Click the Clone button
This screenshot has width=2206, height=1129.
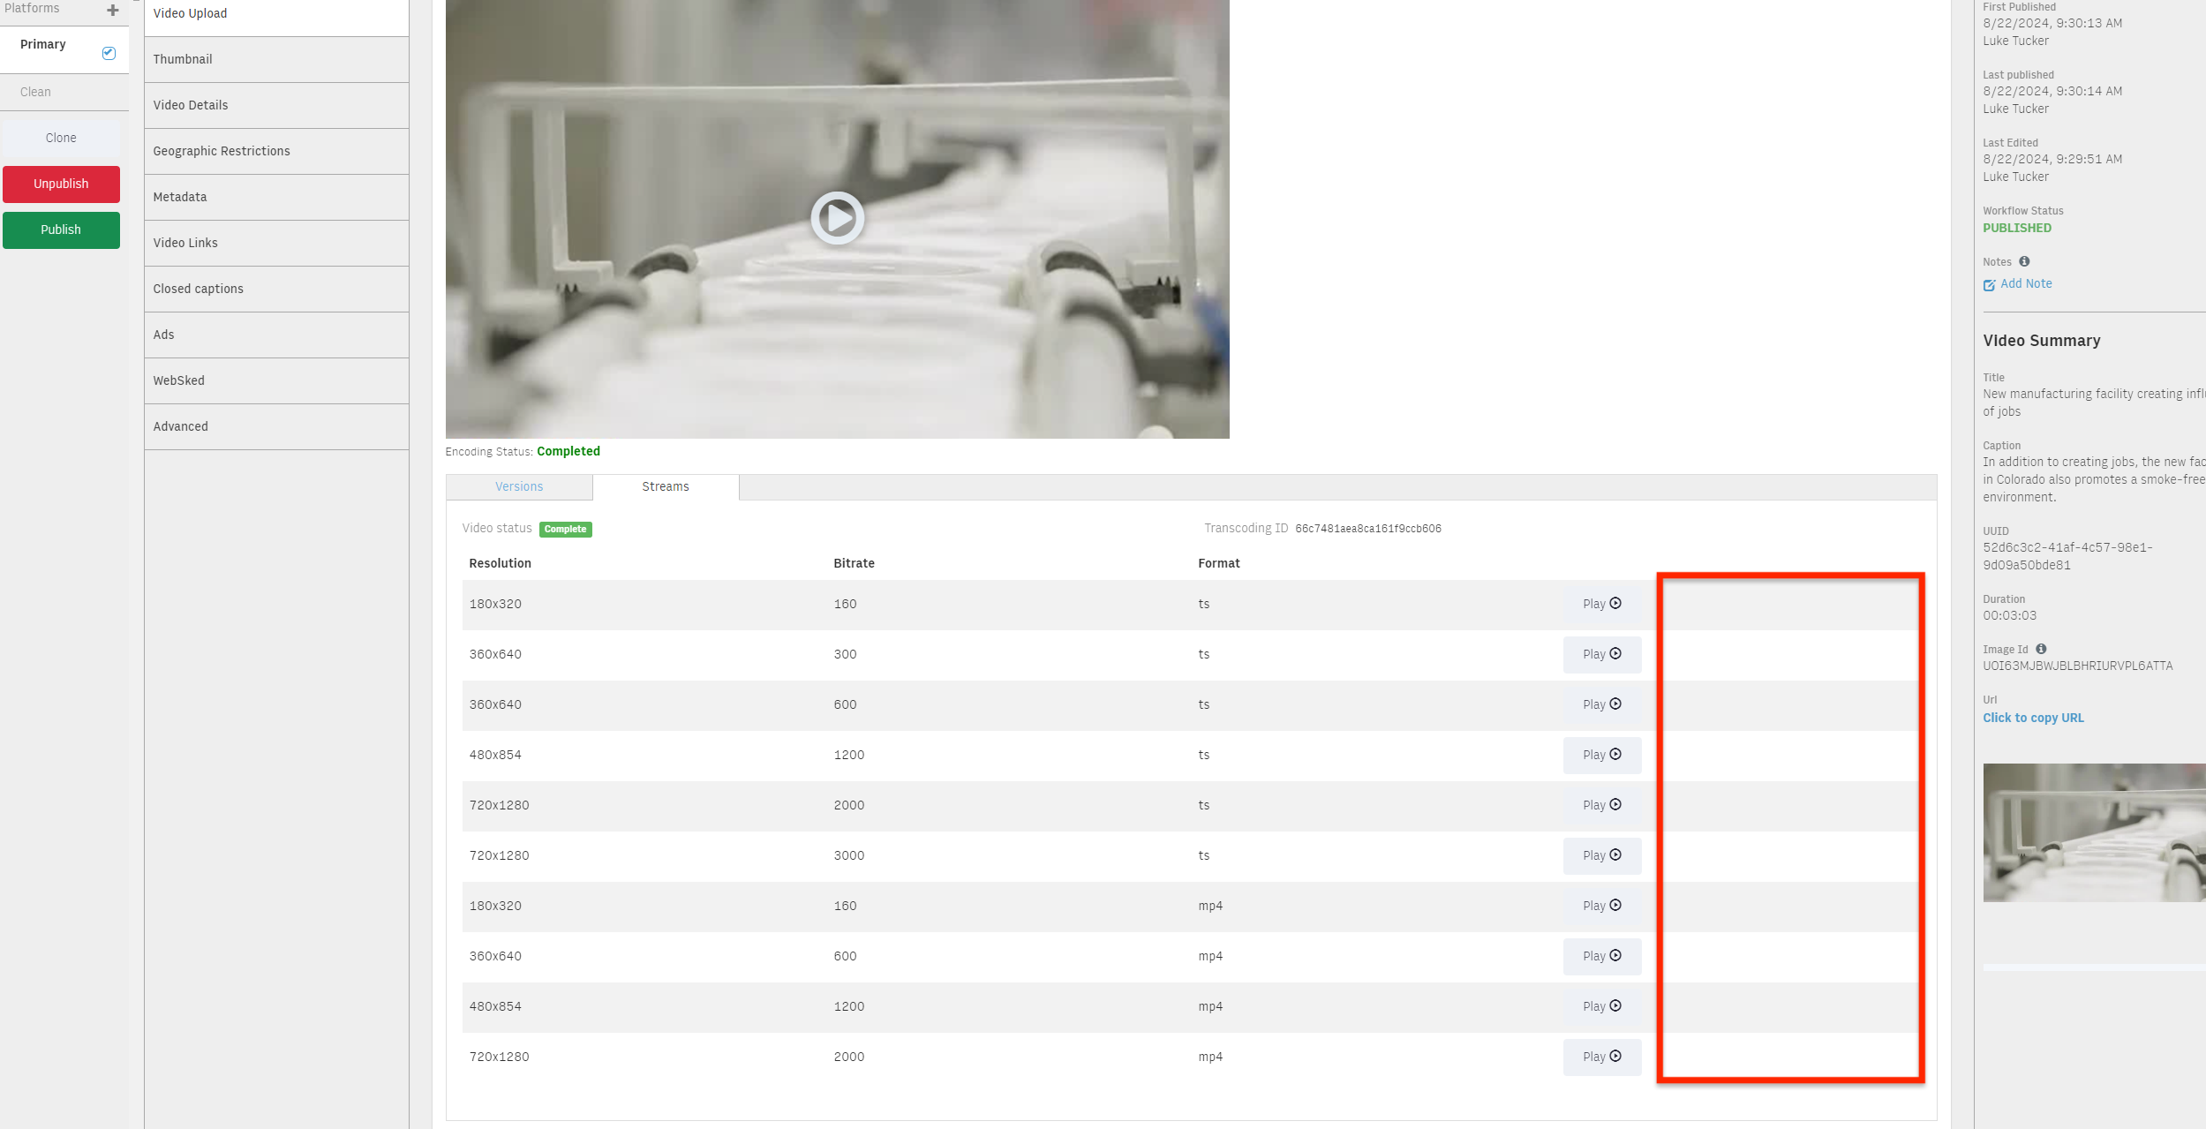click(61, 138)
